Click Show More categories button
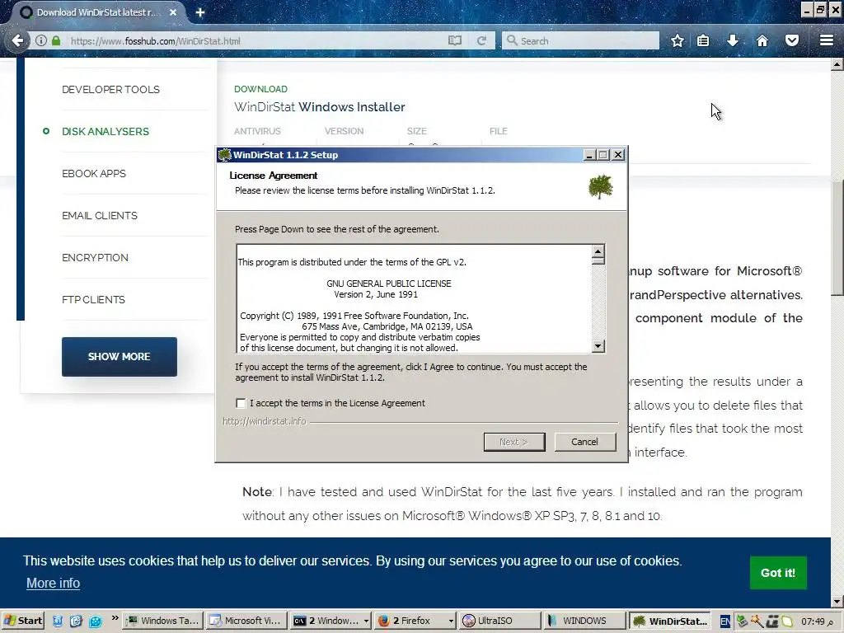 pyautogui.click(x=119, y=356)
